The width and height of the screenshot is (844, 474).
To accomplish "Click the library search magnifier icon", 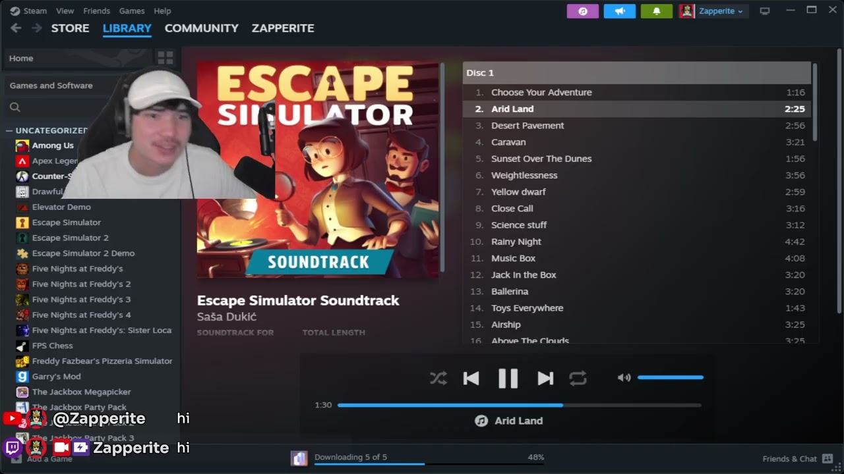I will tap(15, 107).
